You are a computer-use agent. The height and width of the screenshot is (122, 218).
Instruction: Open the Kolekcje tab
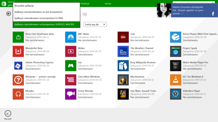coord(85,4)
